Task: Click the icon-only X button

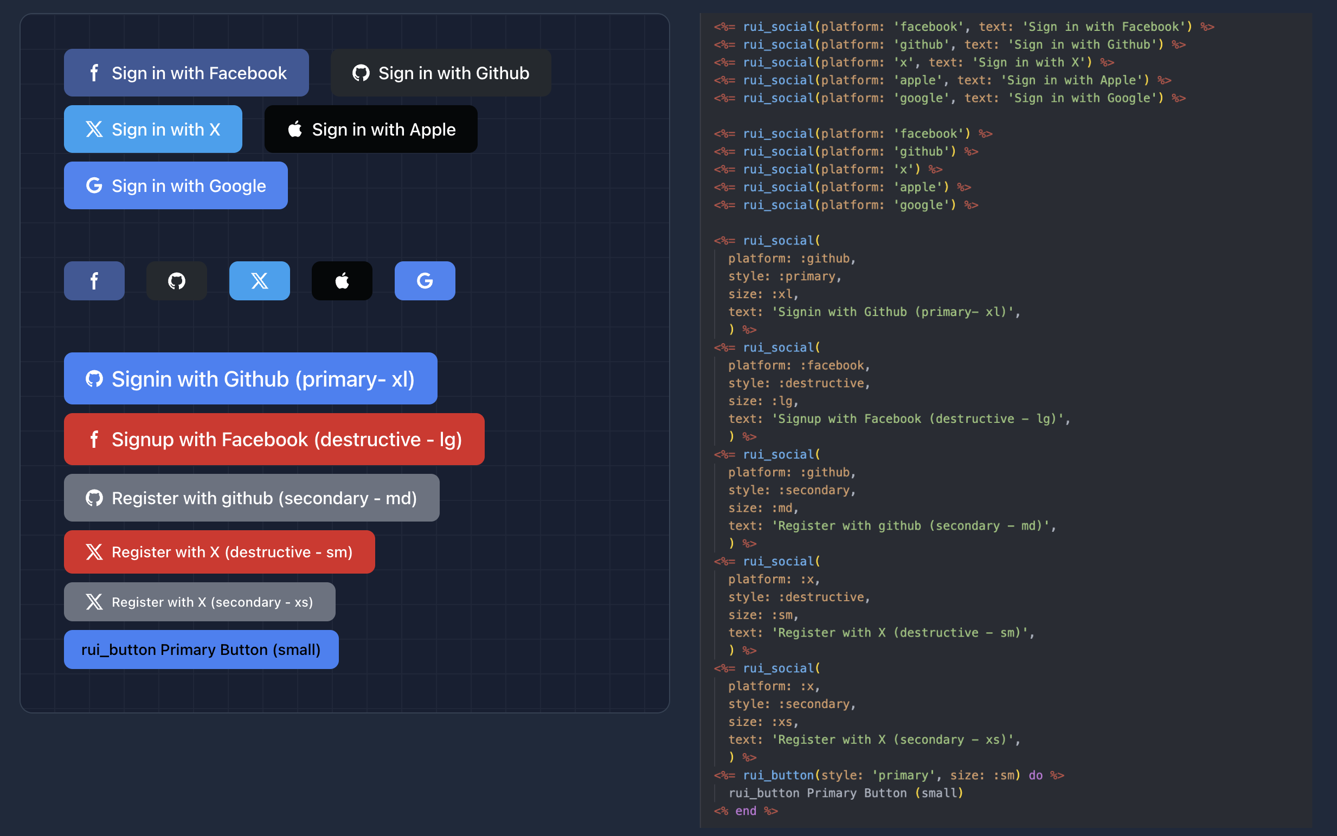Action: tap(260, 281)
